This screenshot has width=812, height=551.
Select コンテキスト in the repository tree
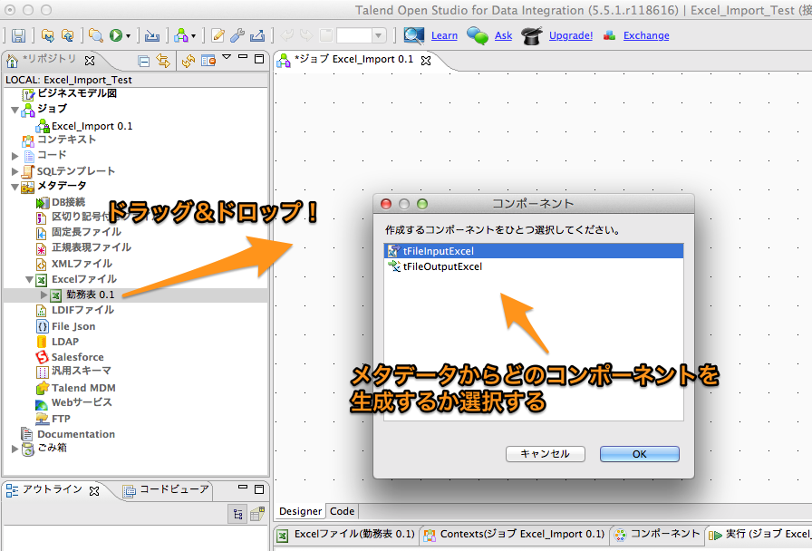[x=67, y=140]
